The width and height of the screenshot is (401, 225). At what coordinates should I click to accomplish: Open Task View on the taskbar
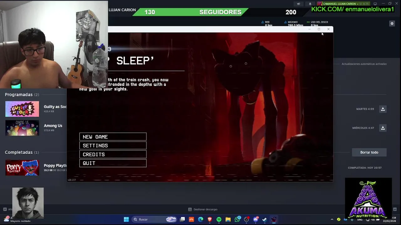pyautogui.click(x=182, y=219)
